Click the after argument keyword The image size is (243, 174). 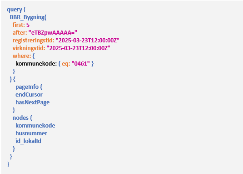[x=20, y=33]
